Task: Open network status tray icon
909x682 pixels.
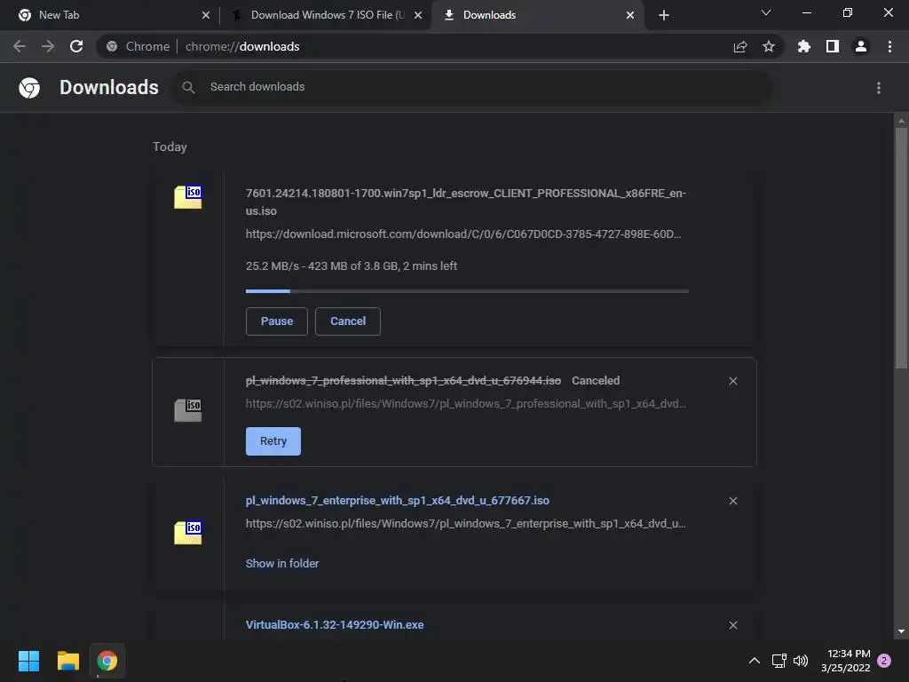Action: (x=779, y=661)
